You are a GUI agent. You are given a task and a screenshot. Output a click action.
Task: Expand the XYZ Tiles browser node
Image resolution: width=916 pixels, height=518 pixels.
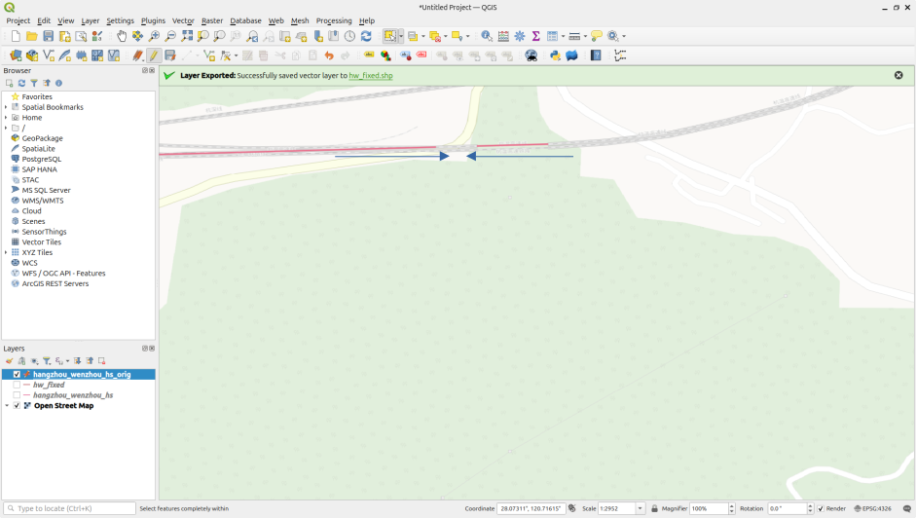(6, 252)
